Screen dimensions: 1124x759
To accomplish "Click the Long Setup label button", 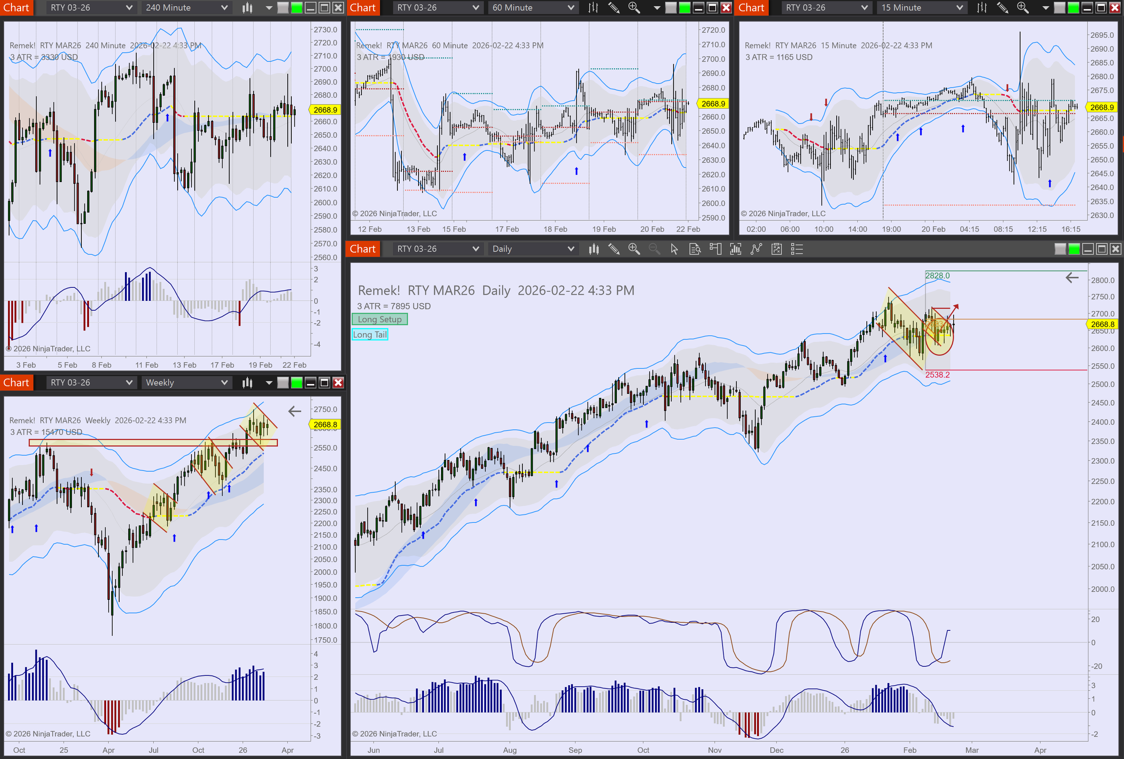I will pos(379,319).
